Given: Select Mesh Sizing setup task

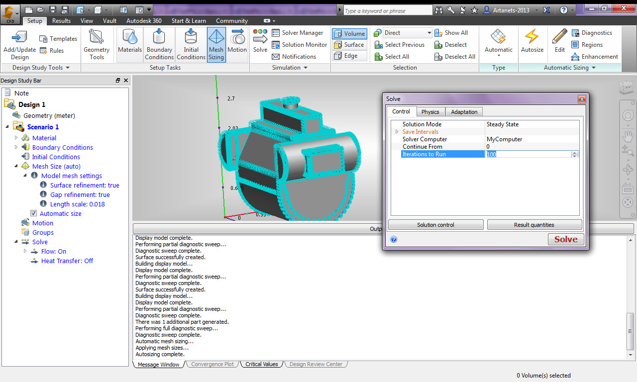Looking at the screenshot, I should point(216,44).
